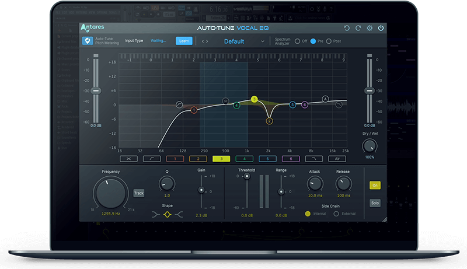467x269 pixels.
Task: Open the Default preset dropdown
Action: [234, 41]
